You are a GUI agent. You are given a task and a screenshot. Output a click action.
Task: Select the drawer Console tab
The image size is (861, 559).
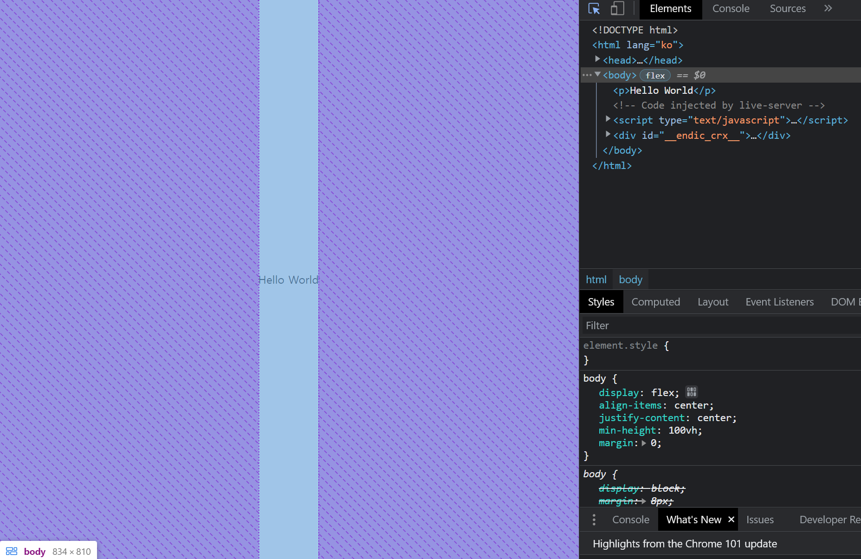(x=630, y=520)
